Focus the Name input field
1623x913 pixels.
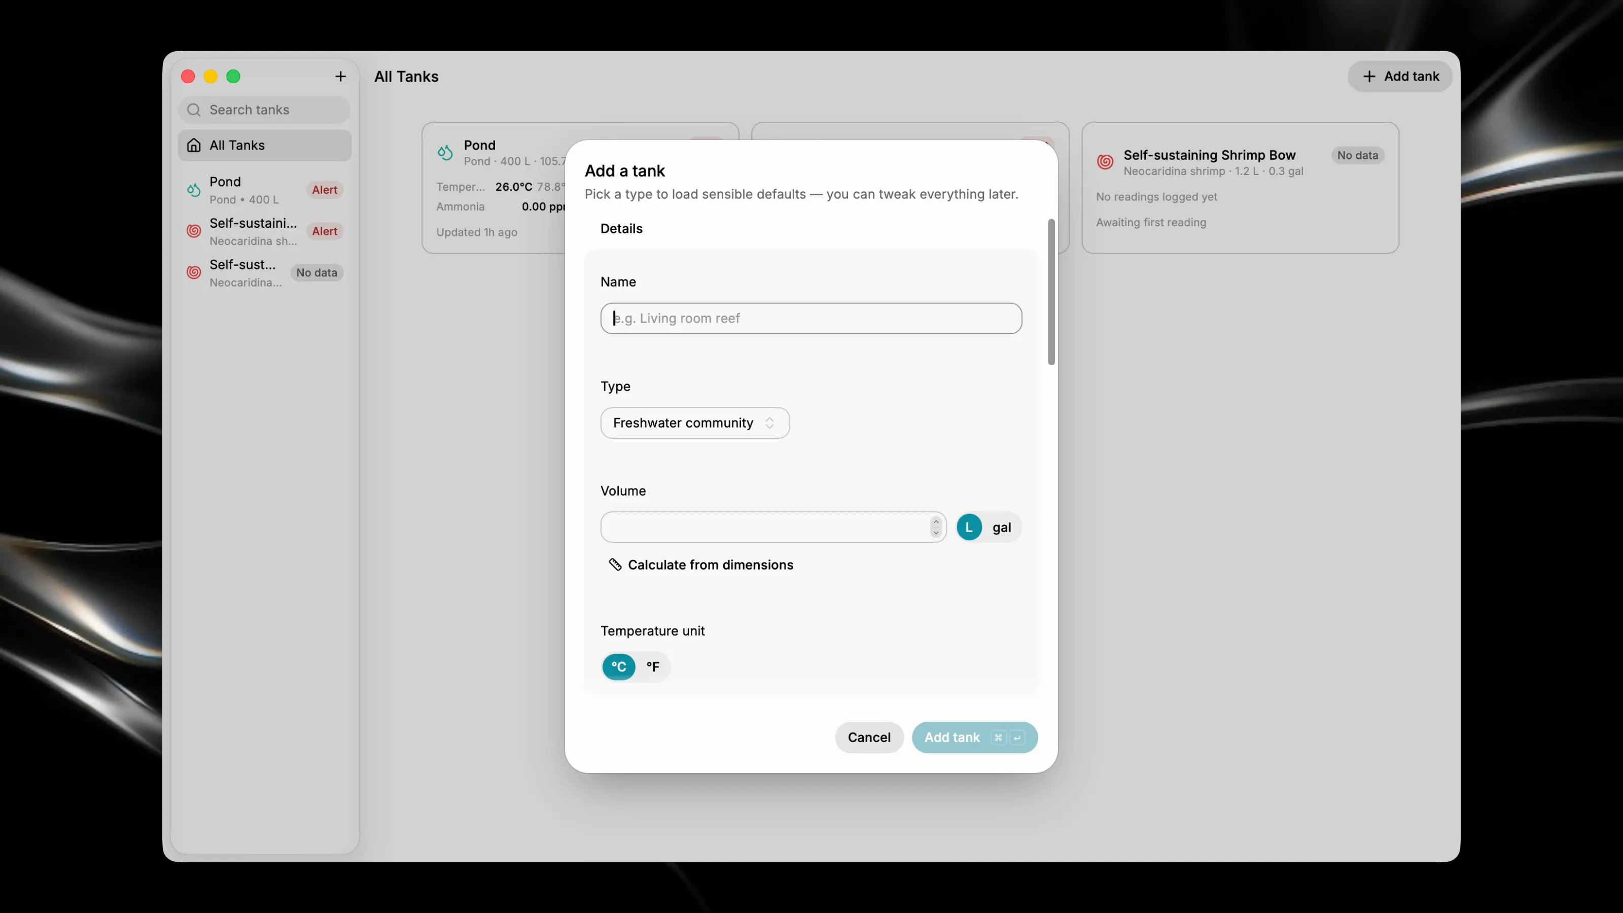[x=811, y=318]
